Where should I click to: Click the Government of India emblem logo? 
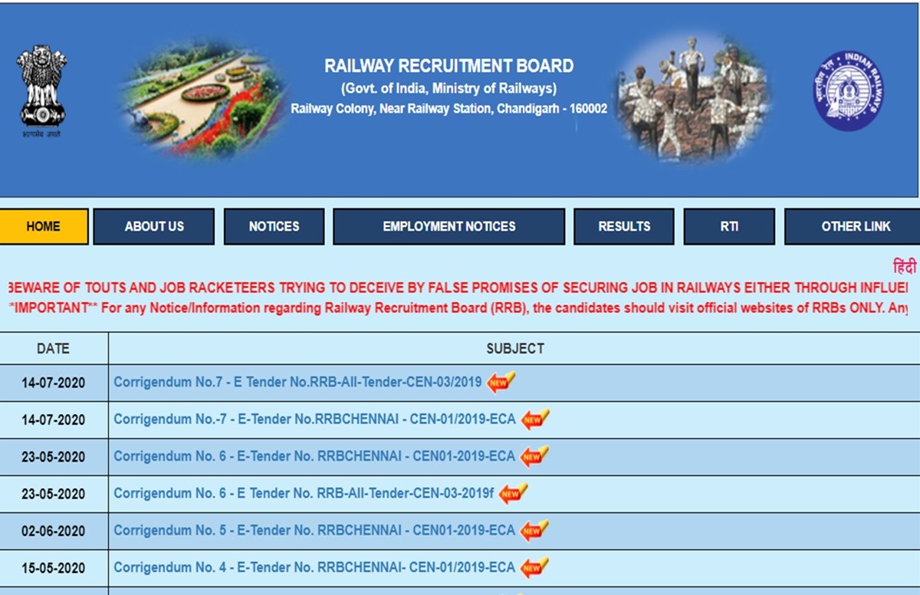pos(42,88)
